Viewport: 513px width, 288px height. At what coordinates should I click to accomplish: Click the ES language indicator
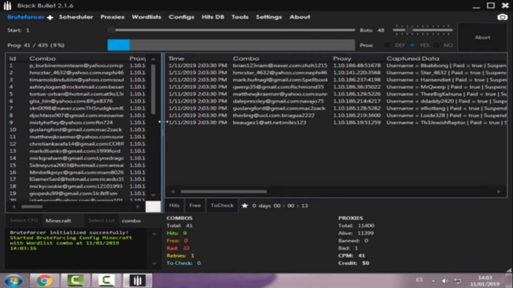(x=419, y=280)
